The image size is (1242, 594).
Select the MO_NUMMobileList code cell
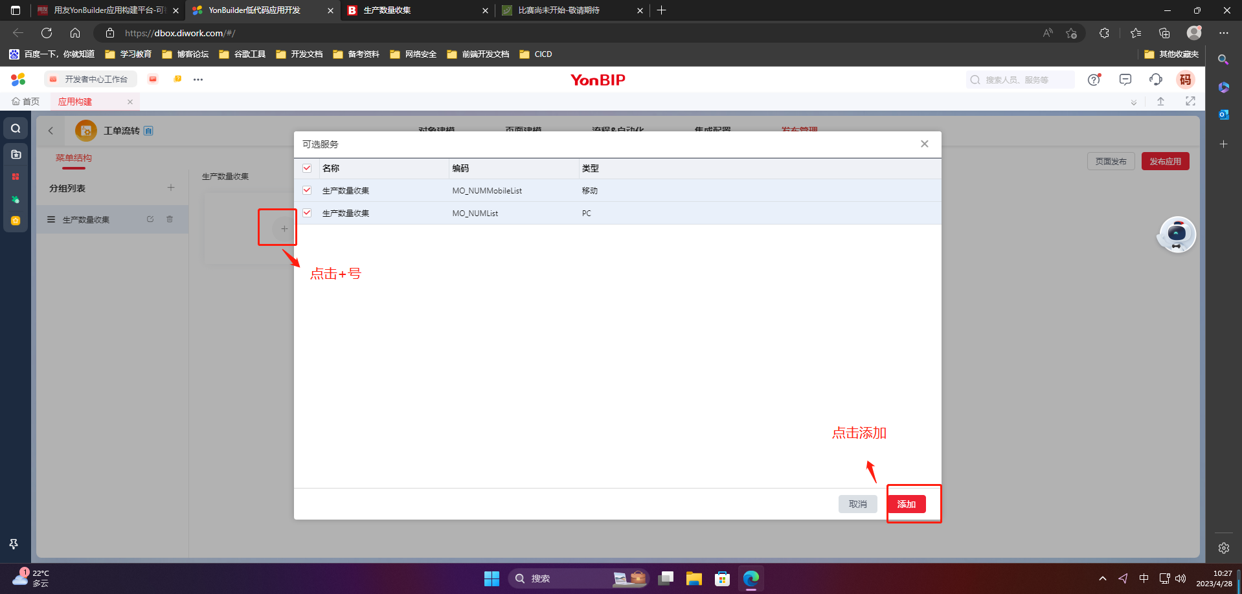487,191
